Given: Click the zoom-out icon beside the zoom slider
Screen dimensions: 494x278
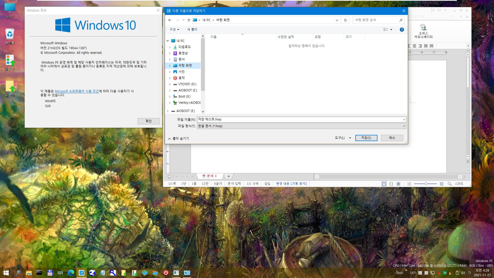Looking at the screenshot, I should coord(409,184).
